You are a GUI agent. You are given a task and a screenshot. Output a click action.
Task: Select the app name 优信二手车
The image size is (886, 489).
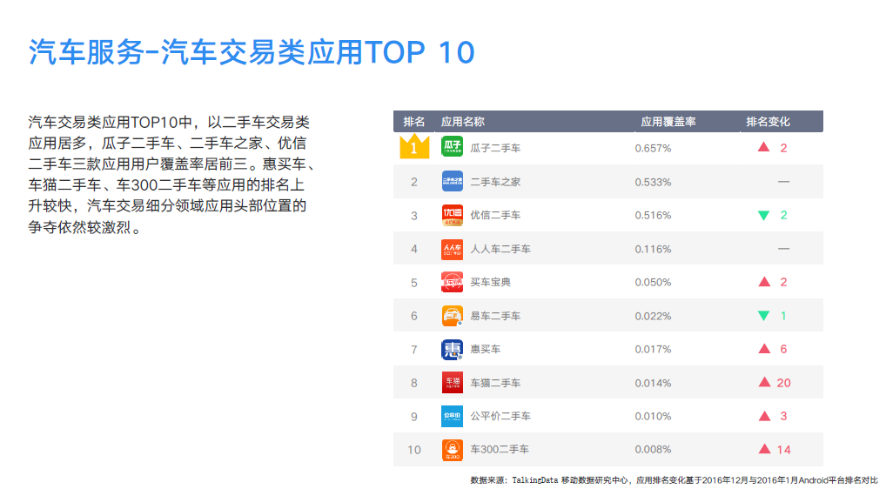[495, 215]
